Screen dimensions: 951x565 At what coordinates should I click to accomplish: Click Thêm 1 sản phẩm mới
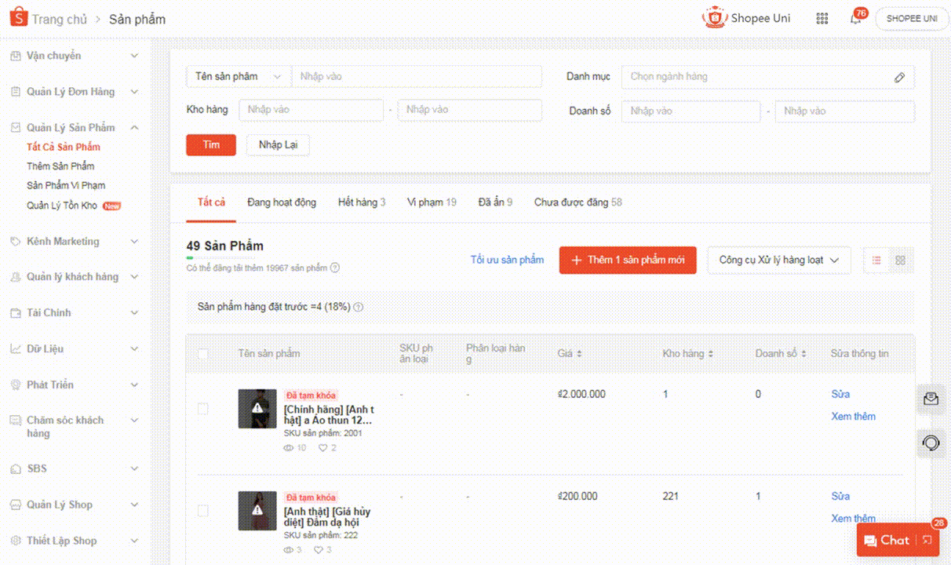[627, 259]
